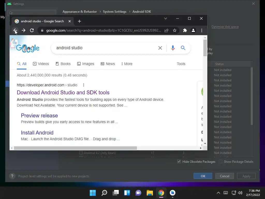Image resolution: width=265 pixels, height=199 pixels.
Task: Click the Apply button in Settings
Action: point(246,176)
